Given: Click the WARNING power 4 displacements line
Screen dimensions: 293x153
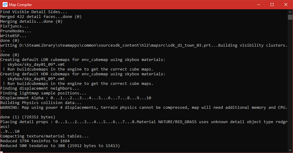Looking at the screenshot, I should 144,108.
